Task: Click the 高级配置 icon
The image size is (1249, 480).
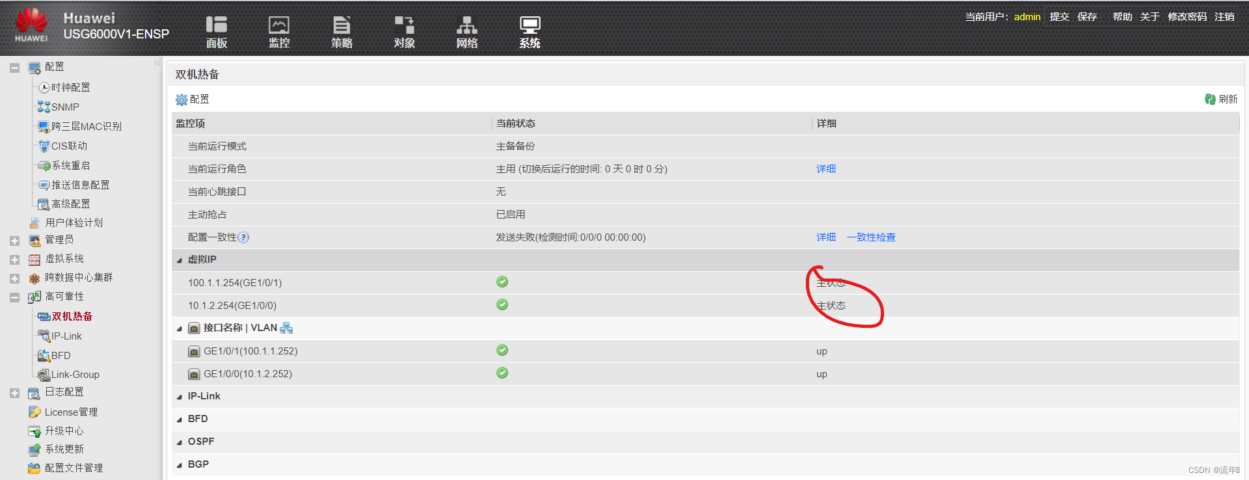Action: 44,204
